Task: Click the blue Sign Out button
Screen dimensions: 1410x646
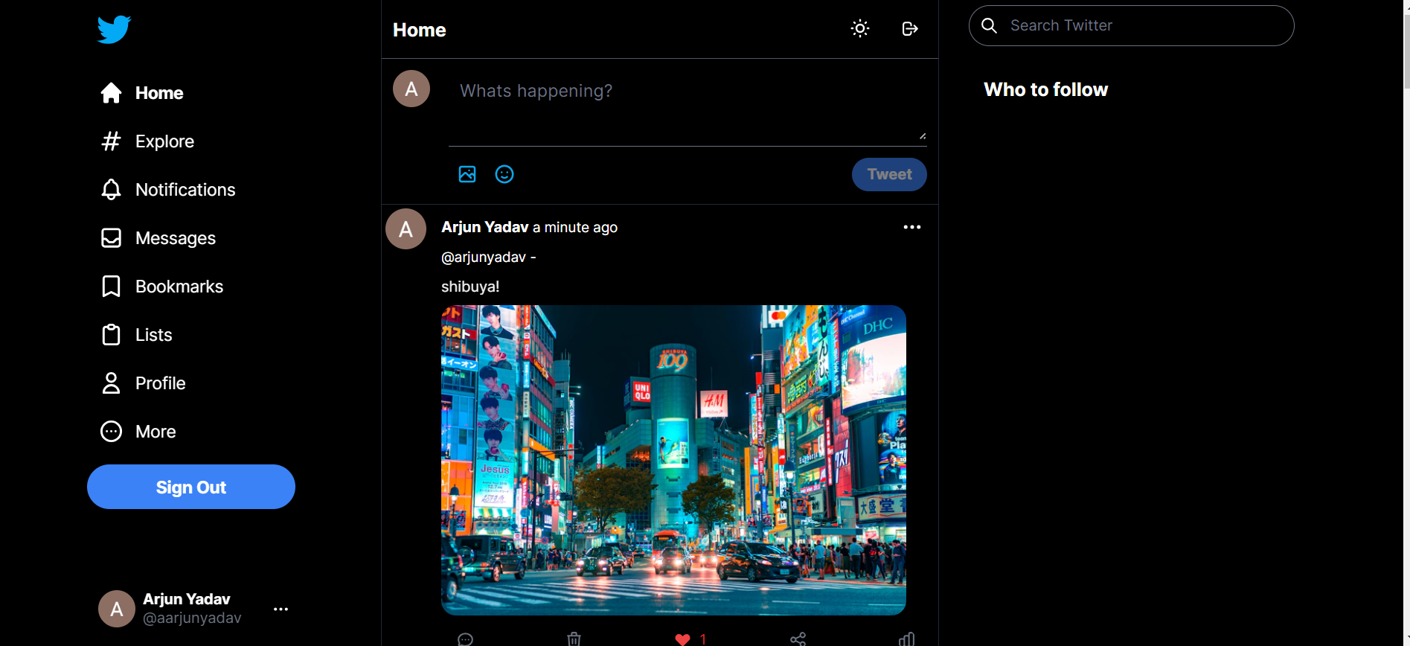Action: (x=191, y=487)
